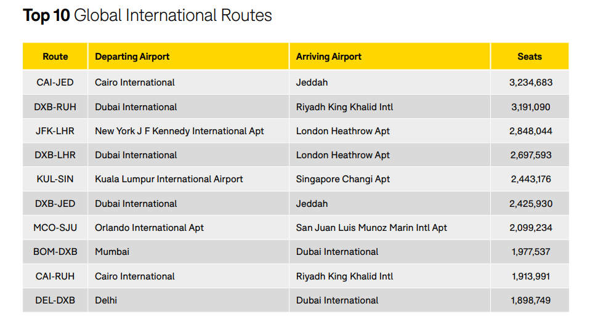The image size is (606, 322).
Task: Click the CAI-RUH route code
Action: click(x=55, y=276)
